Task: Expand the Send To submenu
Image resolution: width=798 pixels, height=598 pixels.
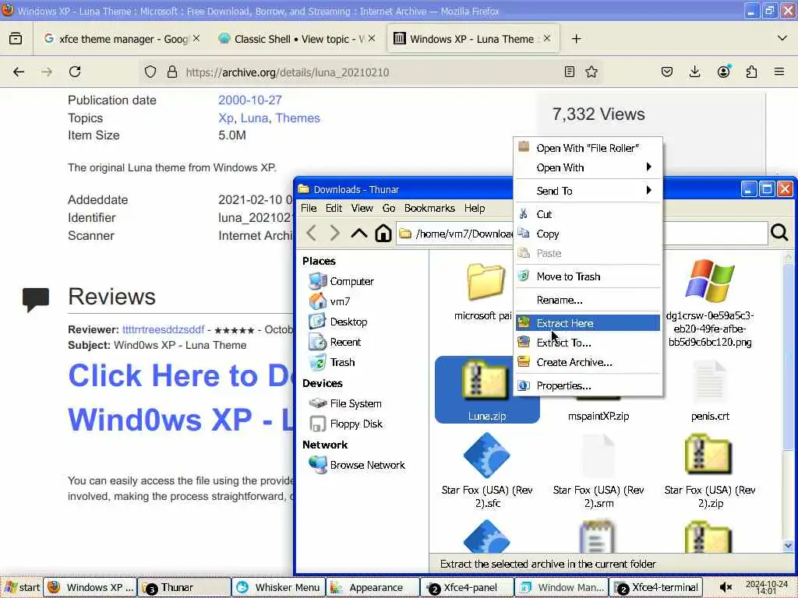Action: 588,191
